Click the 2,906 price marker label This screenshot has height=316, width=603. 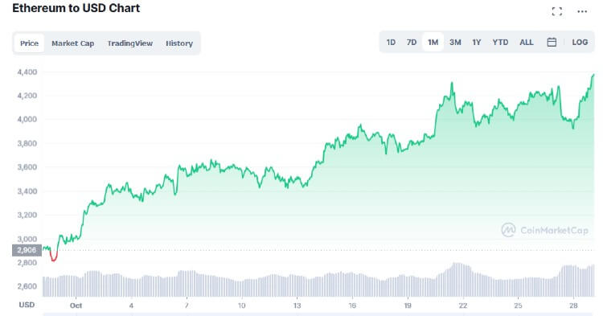[27, 250]
